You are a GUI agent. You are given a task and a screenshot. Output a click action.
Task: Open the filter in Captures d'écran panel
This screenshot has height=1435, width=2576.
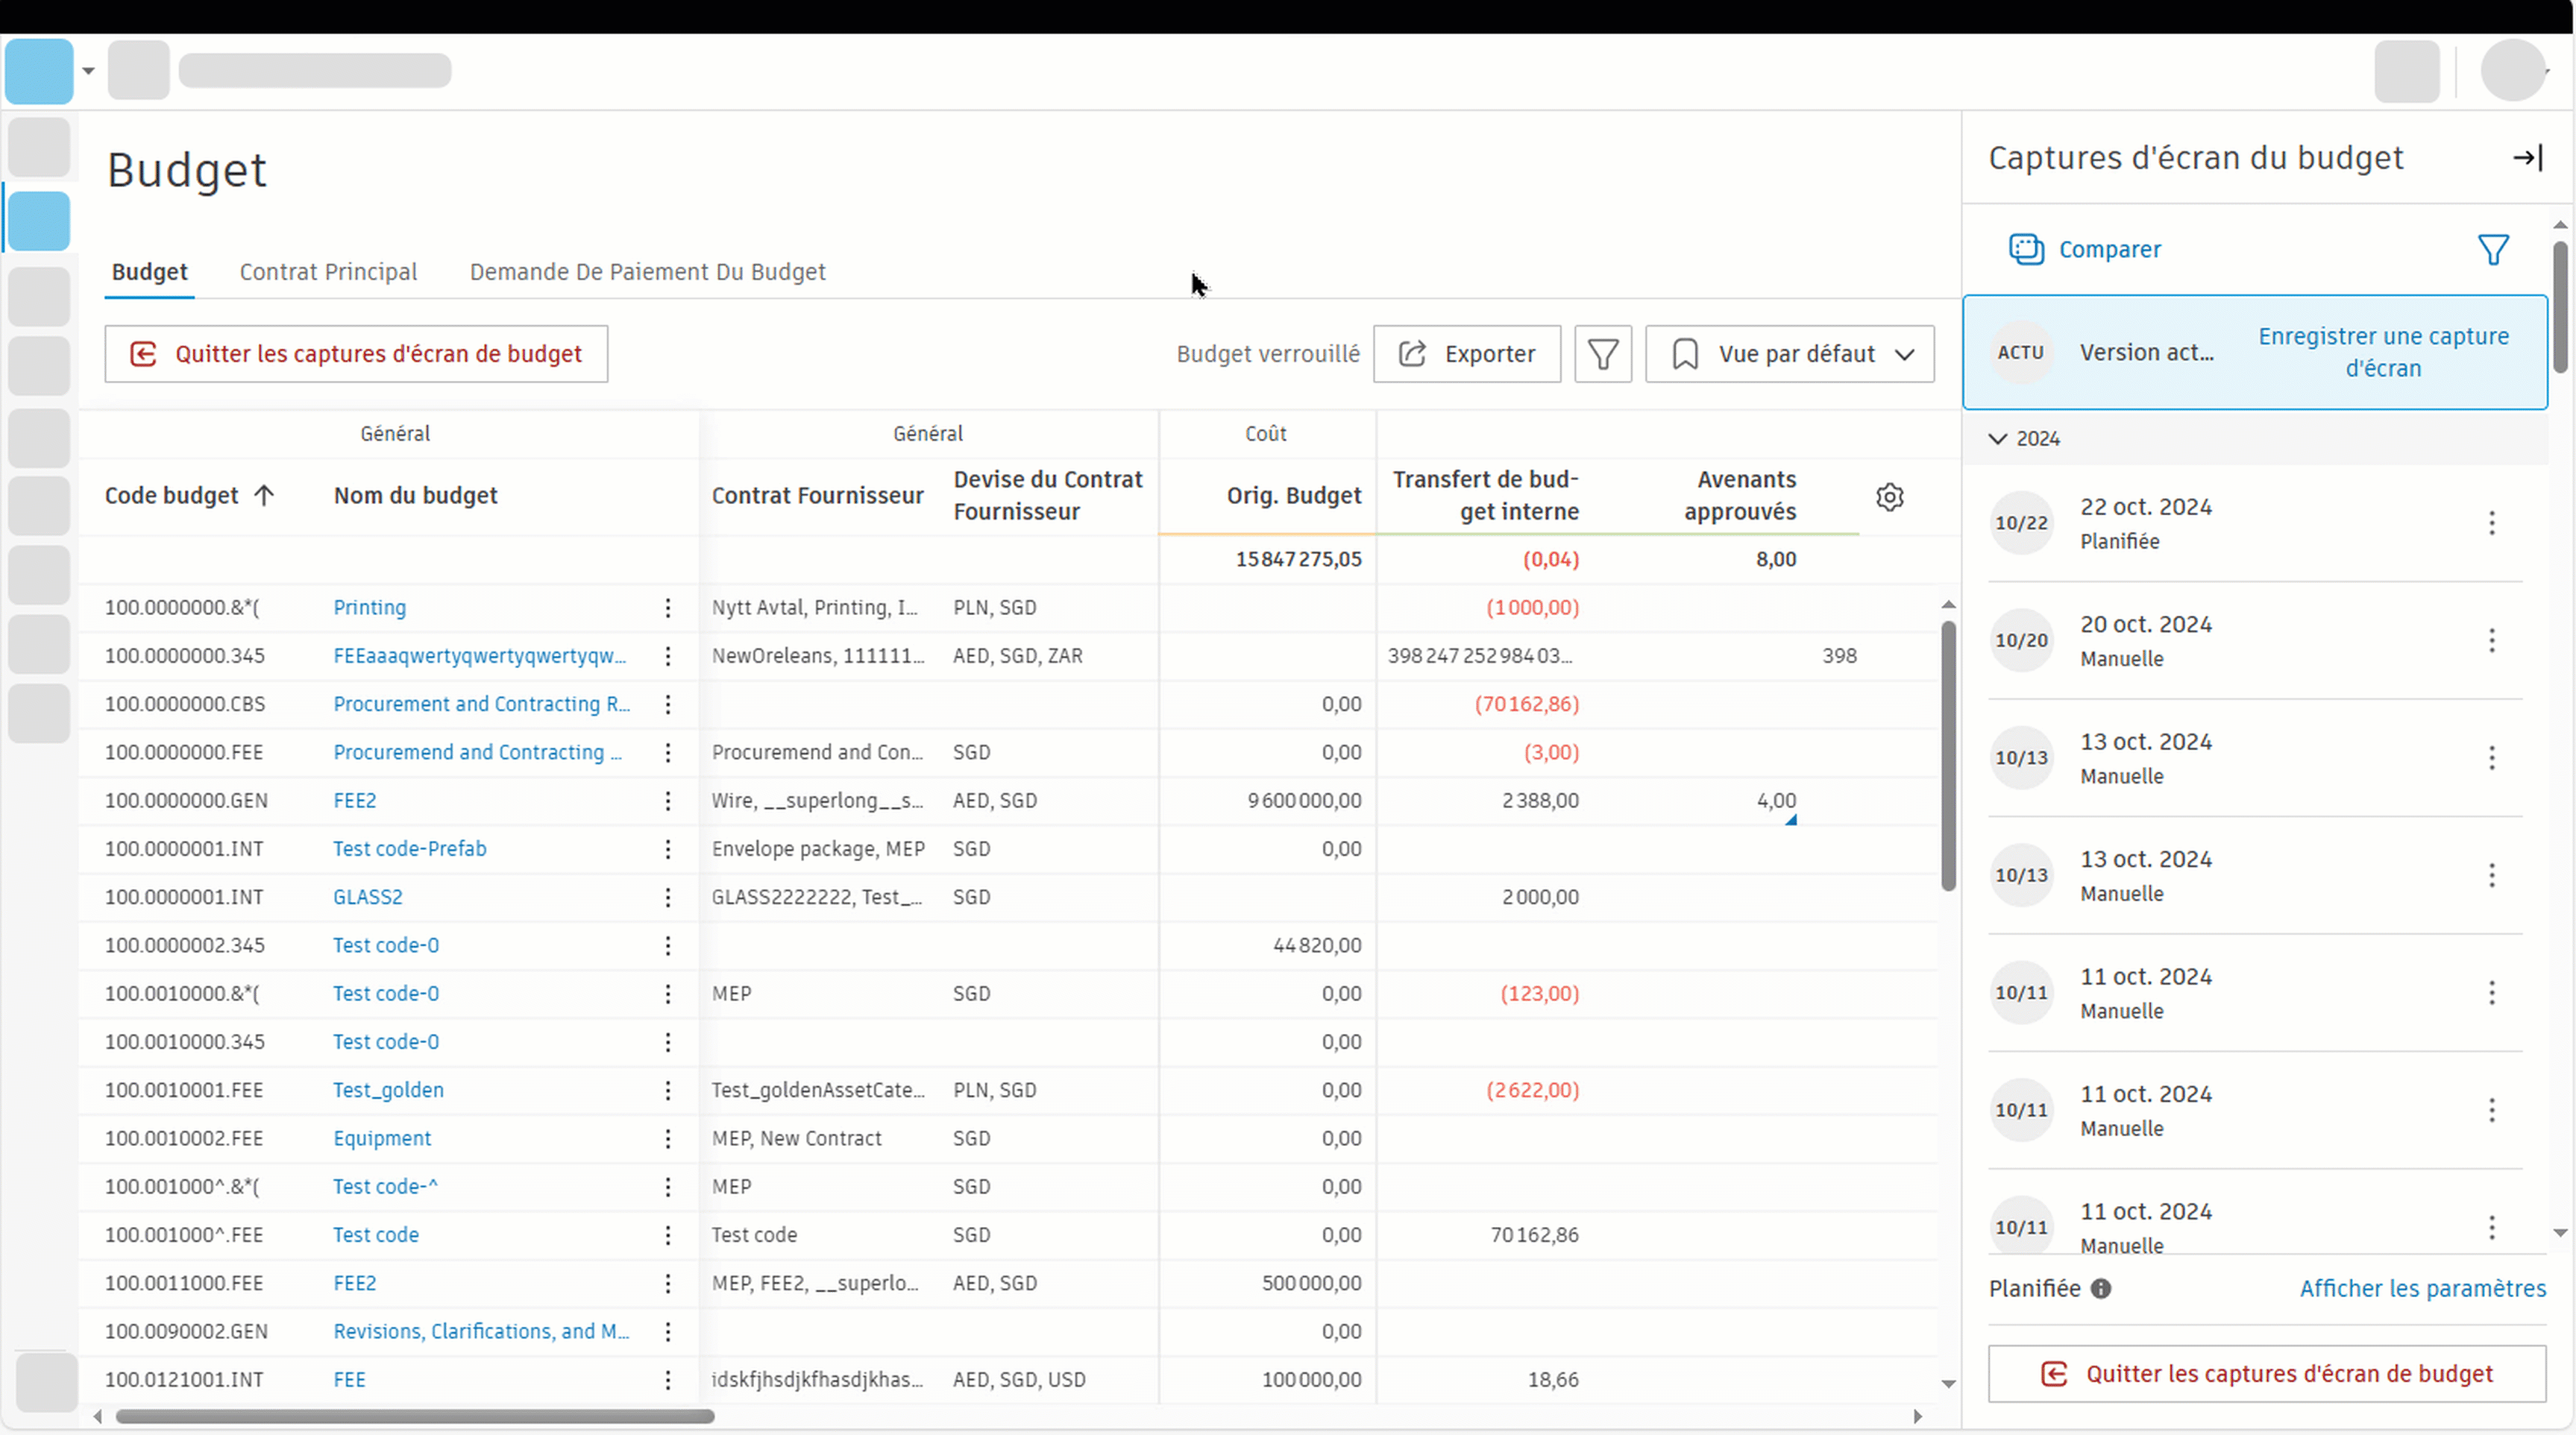(x=2493, y=250)
